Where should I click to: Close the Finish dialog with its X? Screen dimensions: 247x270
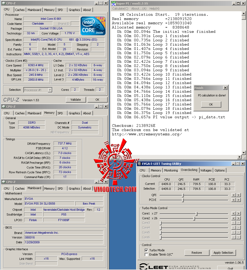225,88
